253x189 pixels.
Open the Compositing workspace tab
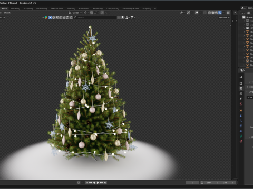[112, 8]
